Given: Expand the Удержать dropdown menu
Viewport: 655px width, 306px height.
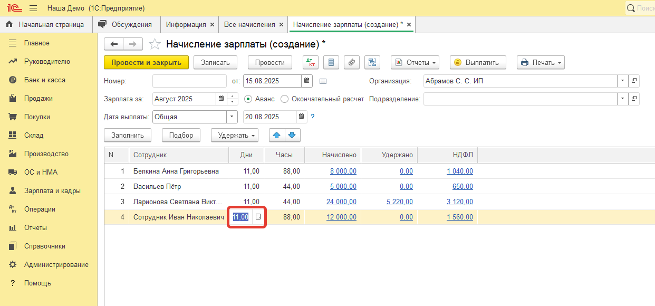Looking at the screenshot, I should click(235, 135).
